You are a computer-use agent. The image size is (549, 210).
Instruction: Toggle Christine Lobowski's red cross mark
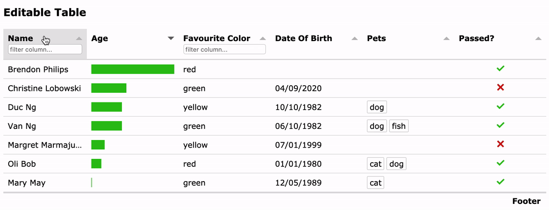tap(500, 88)
